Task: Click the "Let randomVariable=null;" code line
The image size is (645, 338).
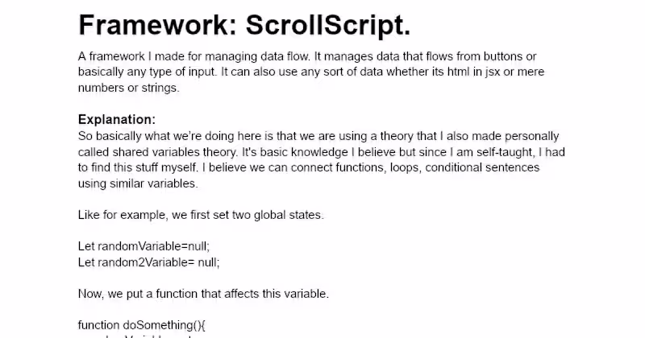Action: pos(149,246)
